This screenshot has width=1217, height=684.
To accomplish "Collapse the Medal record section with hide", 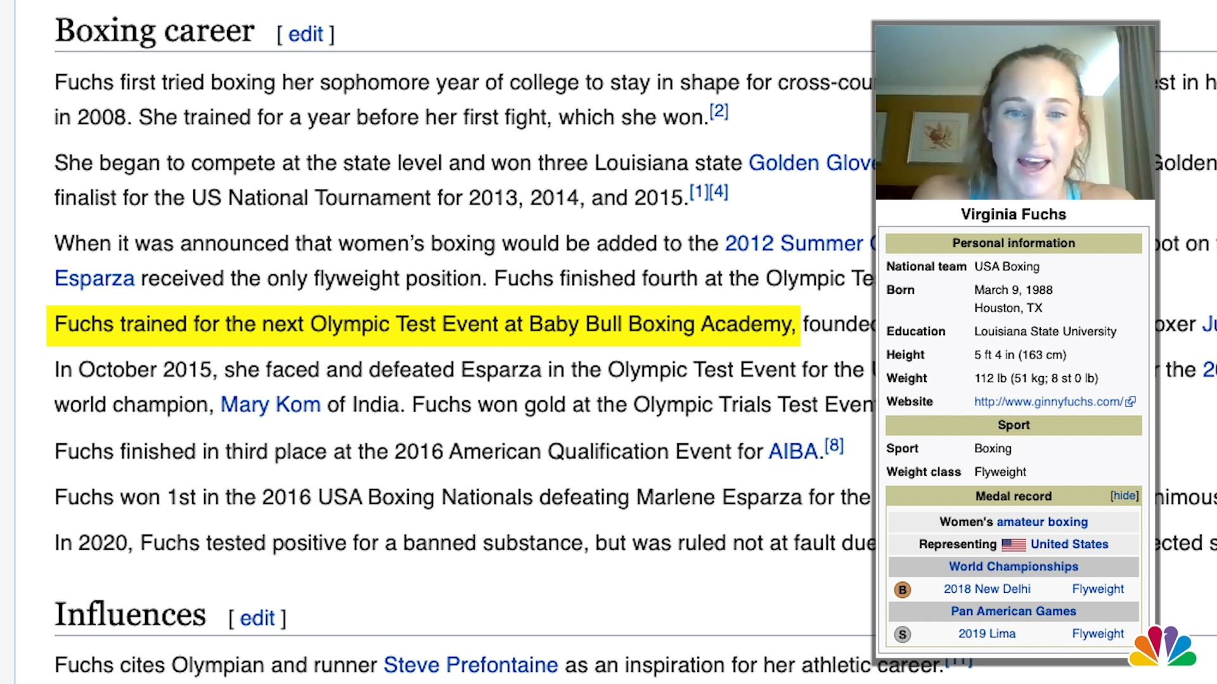I will tap(1123, 496).
